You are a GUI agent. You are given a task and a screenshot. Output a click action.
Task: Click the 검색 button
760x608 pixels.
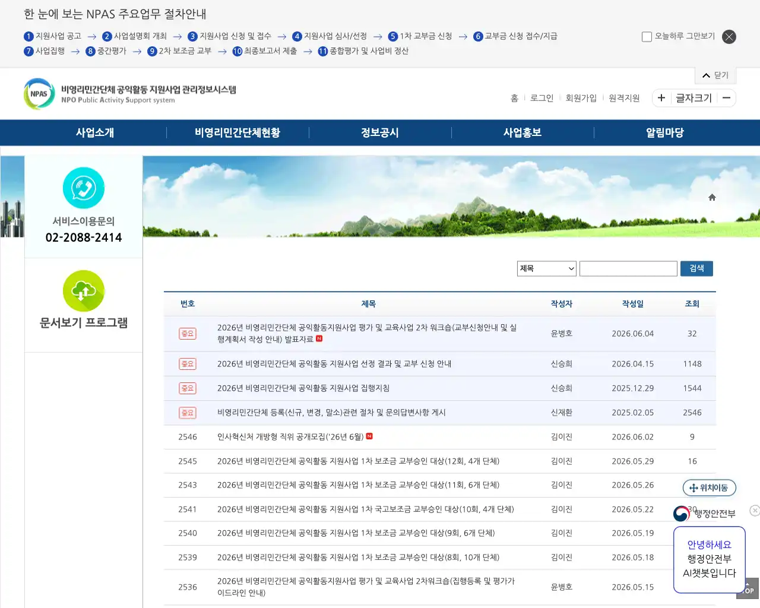tap(696, 269)
